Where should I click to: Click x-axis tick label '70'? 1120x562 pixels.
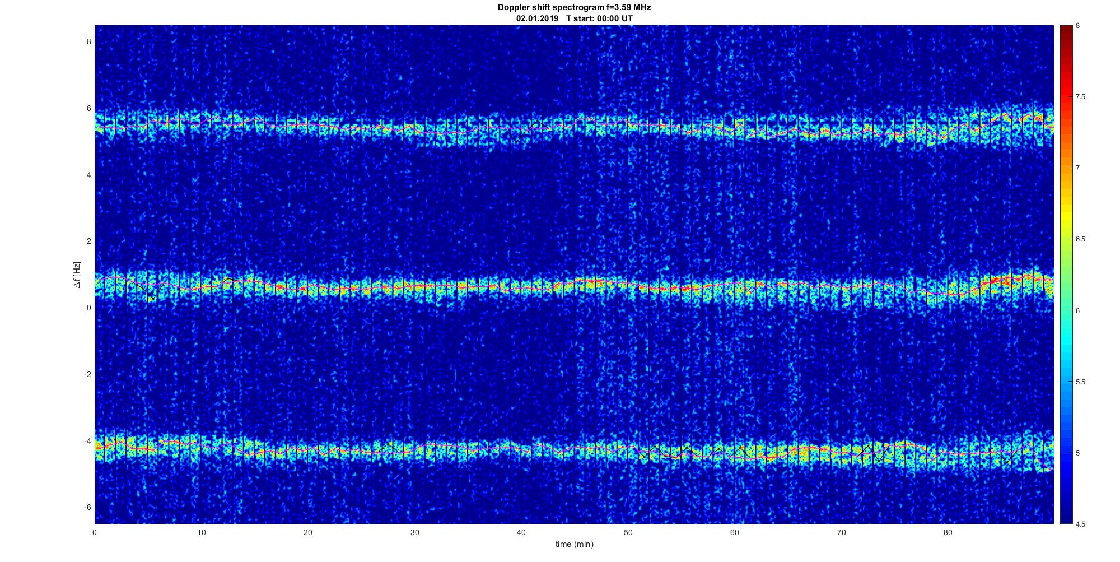coord(841,532)
